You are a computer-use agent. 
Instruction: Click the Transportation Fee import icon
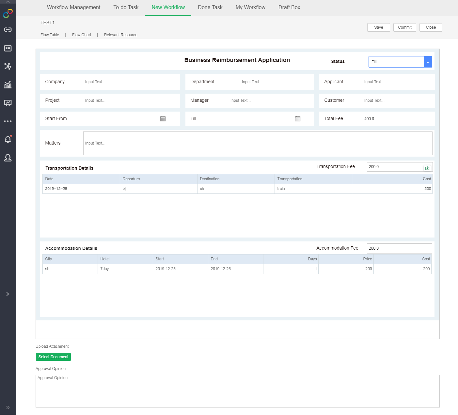pyautogui.click(x=427, y=168)
